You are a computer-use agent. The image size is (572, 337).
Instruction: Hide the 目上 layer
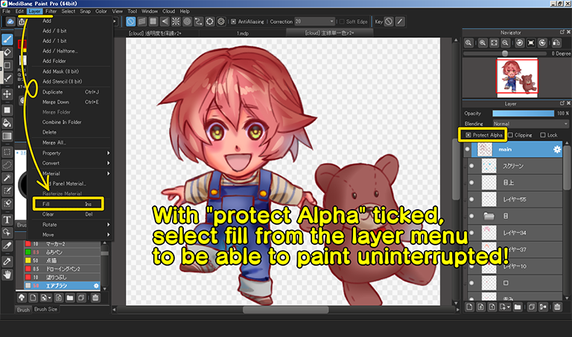(471, 182)
